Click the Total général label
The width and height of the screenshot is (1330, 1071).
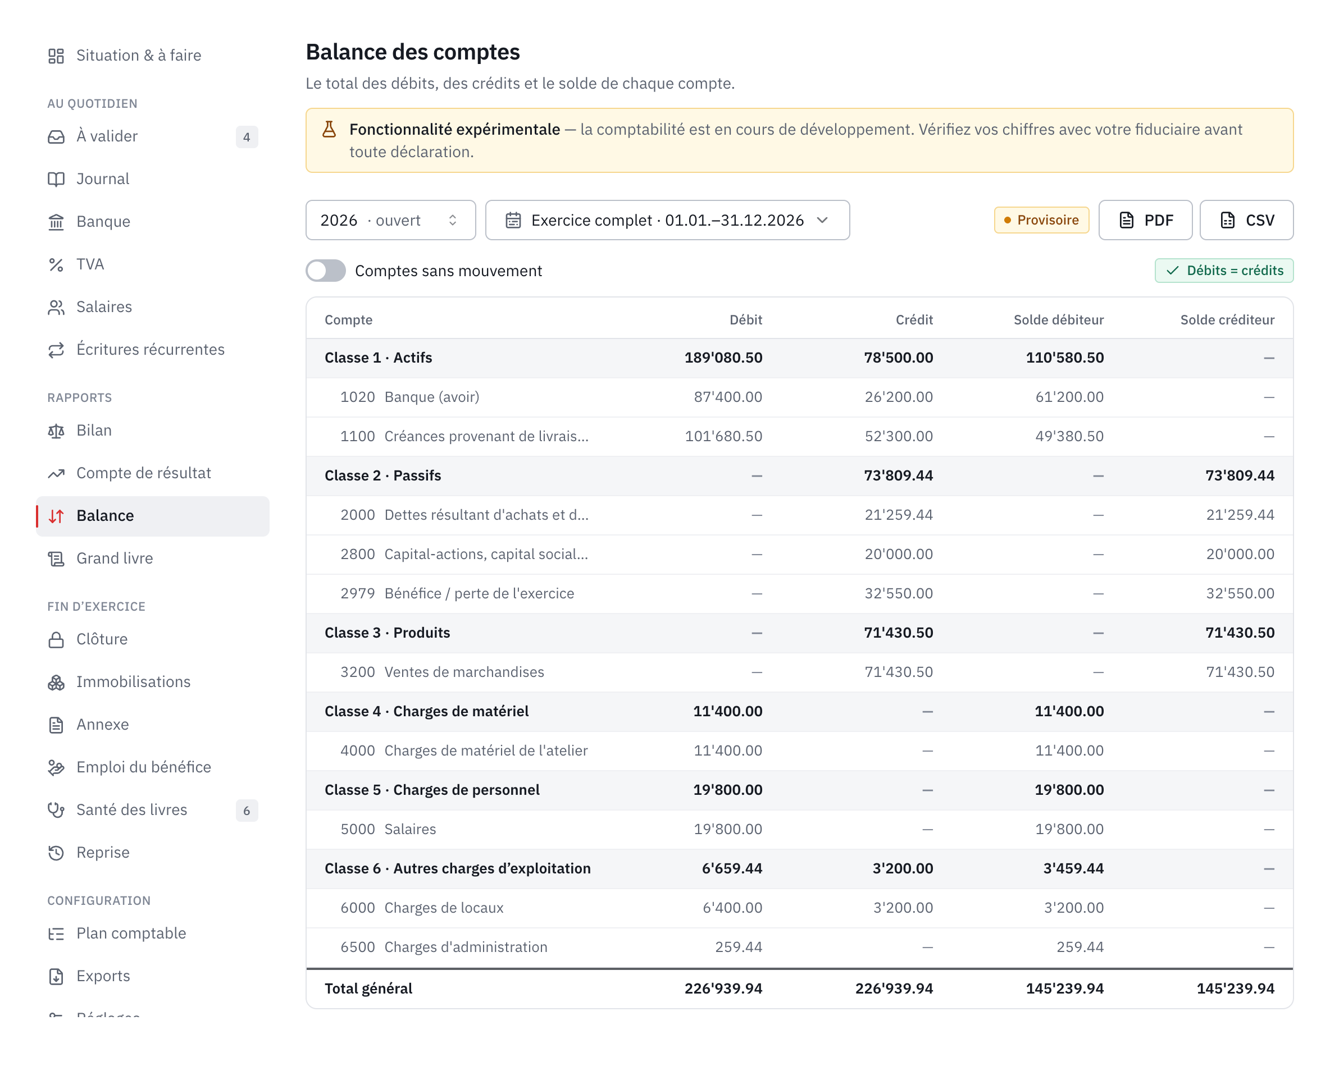[368, 988]
